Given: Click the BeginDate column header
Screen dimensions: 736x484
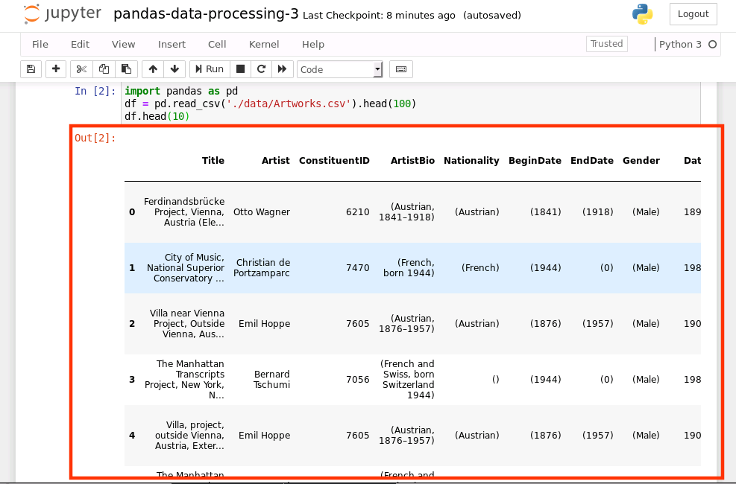Looking at the screenshot, I should [535, 161].
